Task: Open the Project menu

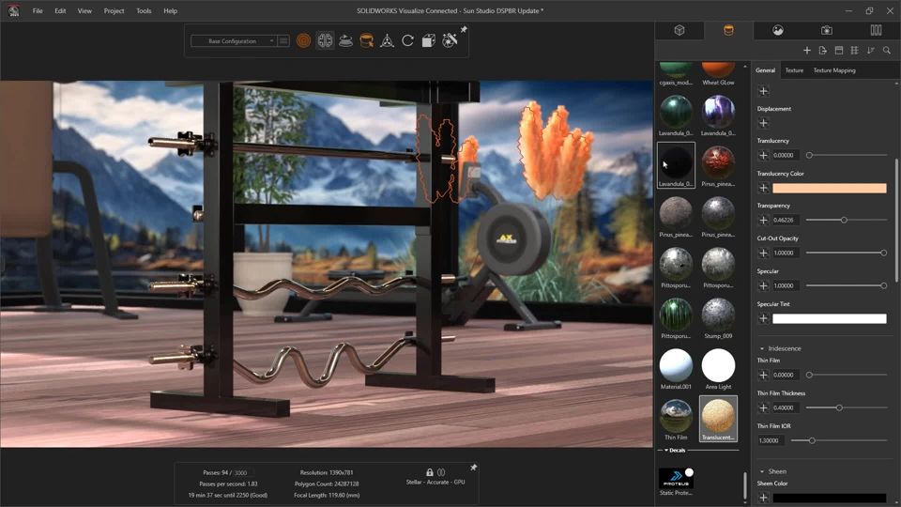Action: pos(114,11)
